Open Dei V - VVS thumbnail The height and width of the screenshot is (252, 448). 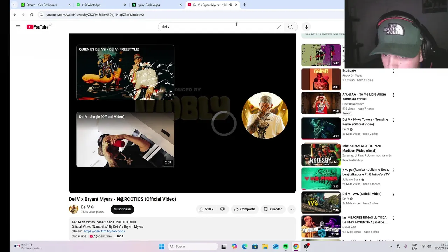tap(321, 202)
